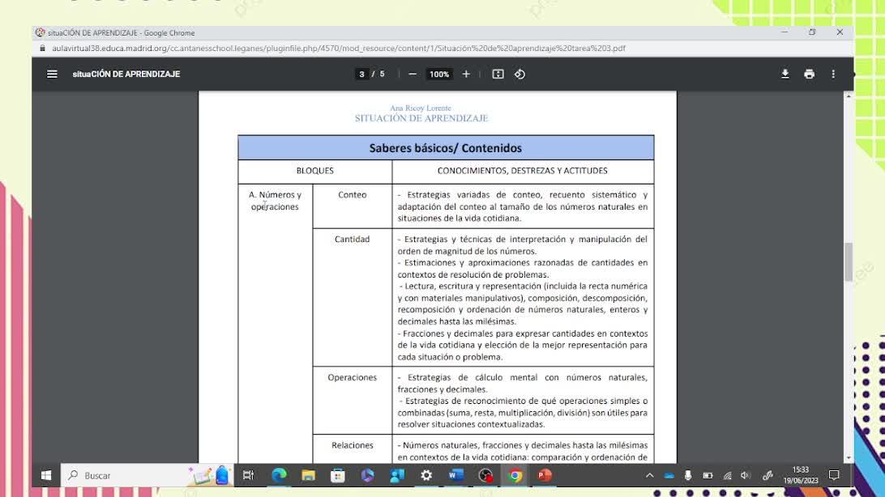885x497 pixels.
Task: Click the 'Saberes básicos/ Contenidos' table header
Action: pos(446,147)
